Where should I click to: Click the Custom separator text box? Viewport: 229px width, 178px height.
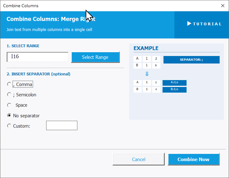[x=62, y=125]
